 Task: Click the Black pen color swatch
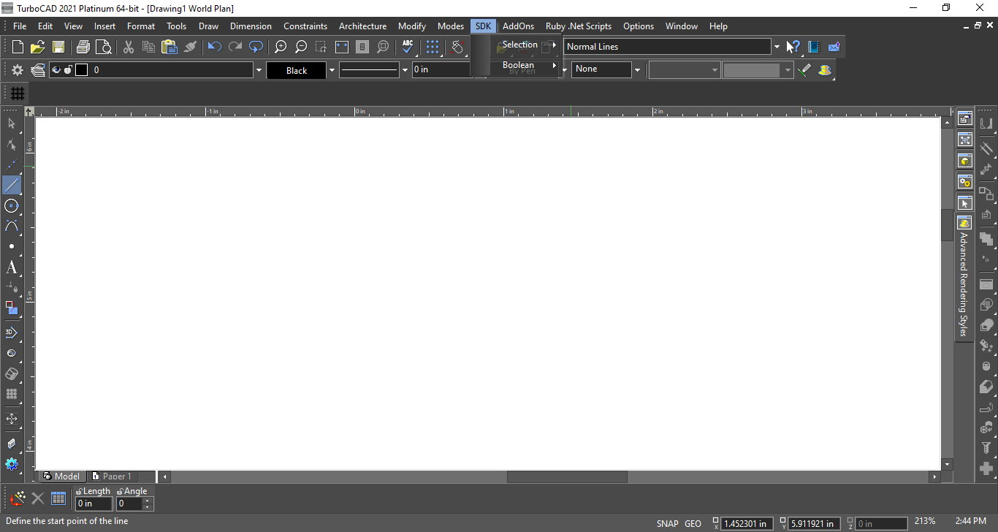pos(297,71)
